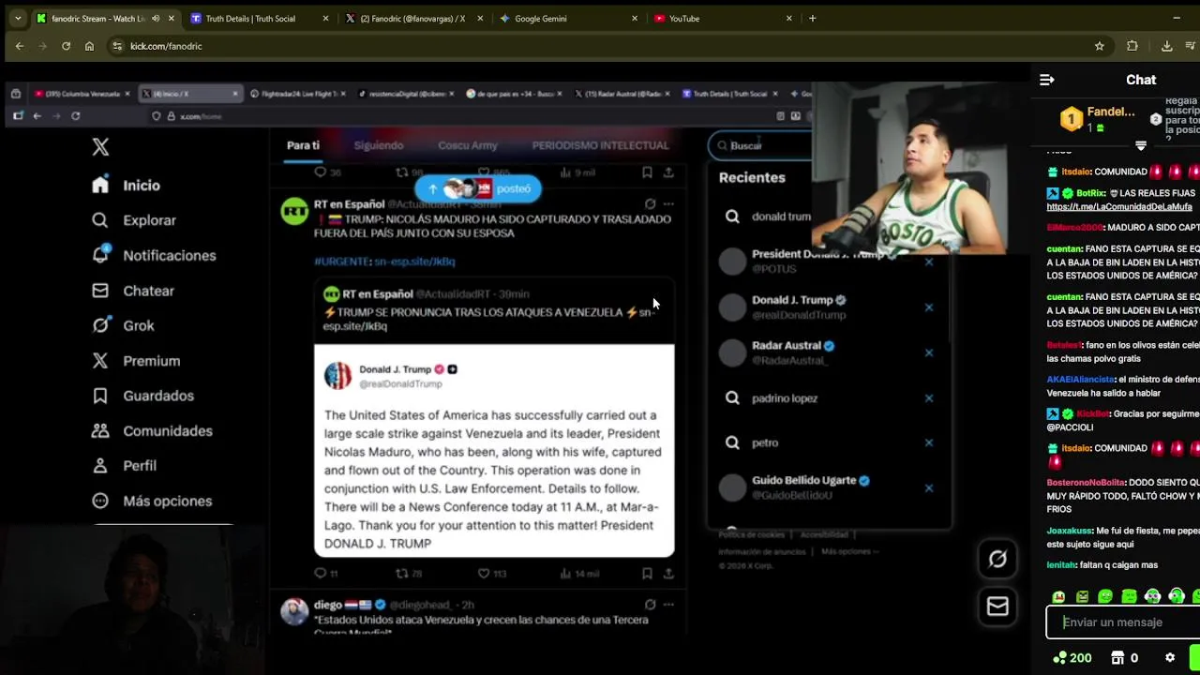Open Perfil in the X sidebar

coord(124,466)
